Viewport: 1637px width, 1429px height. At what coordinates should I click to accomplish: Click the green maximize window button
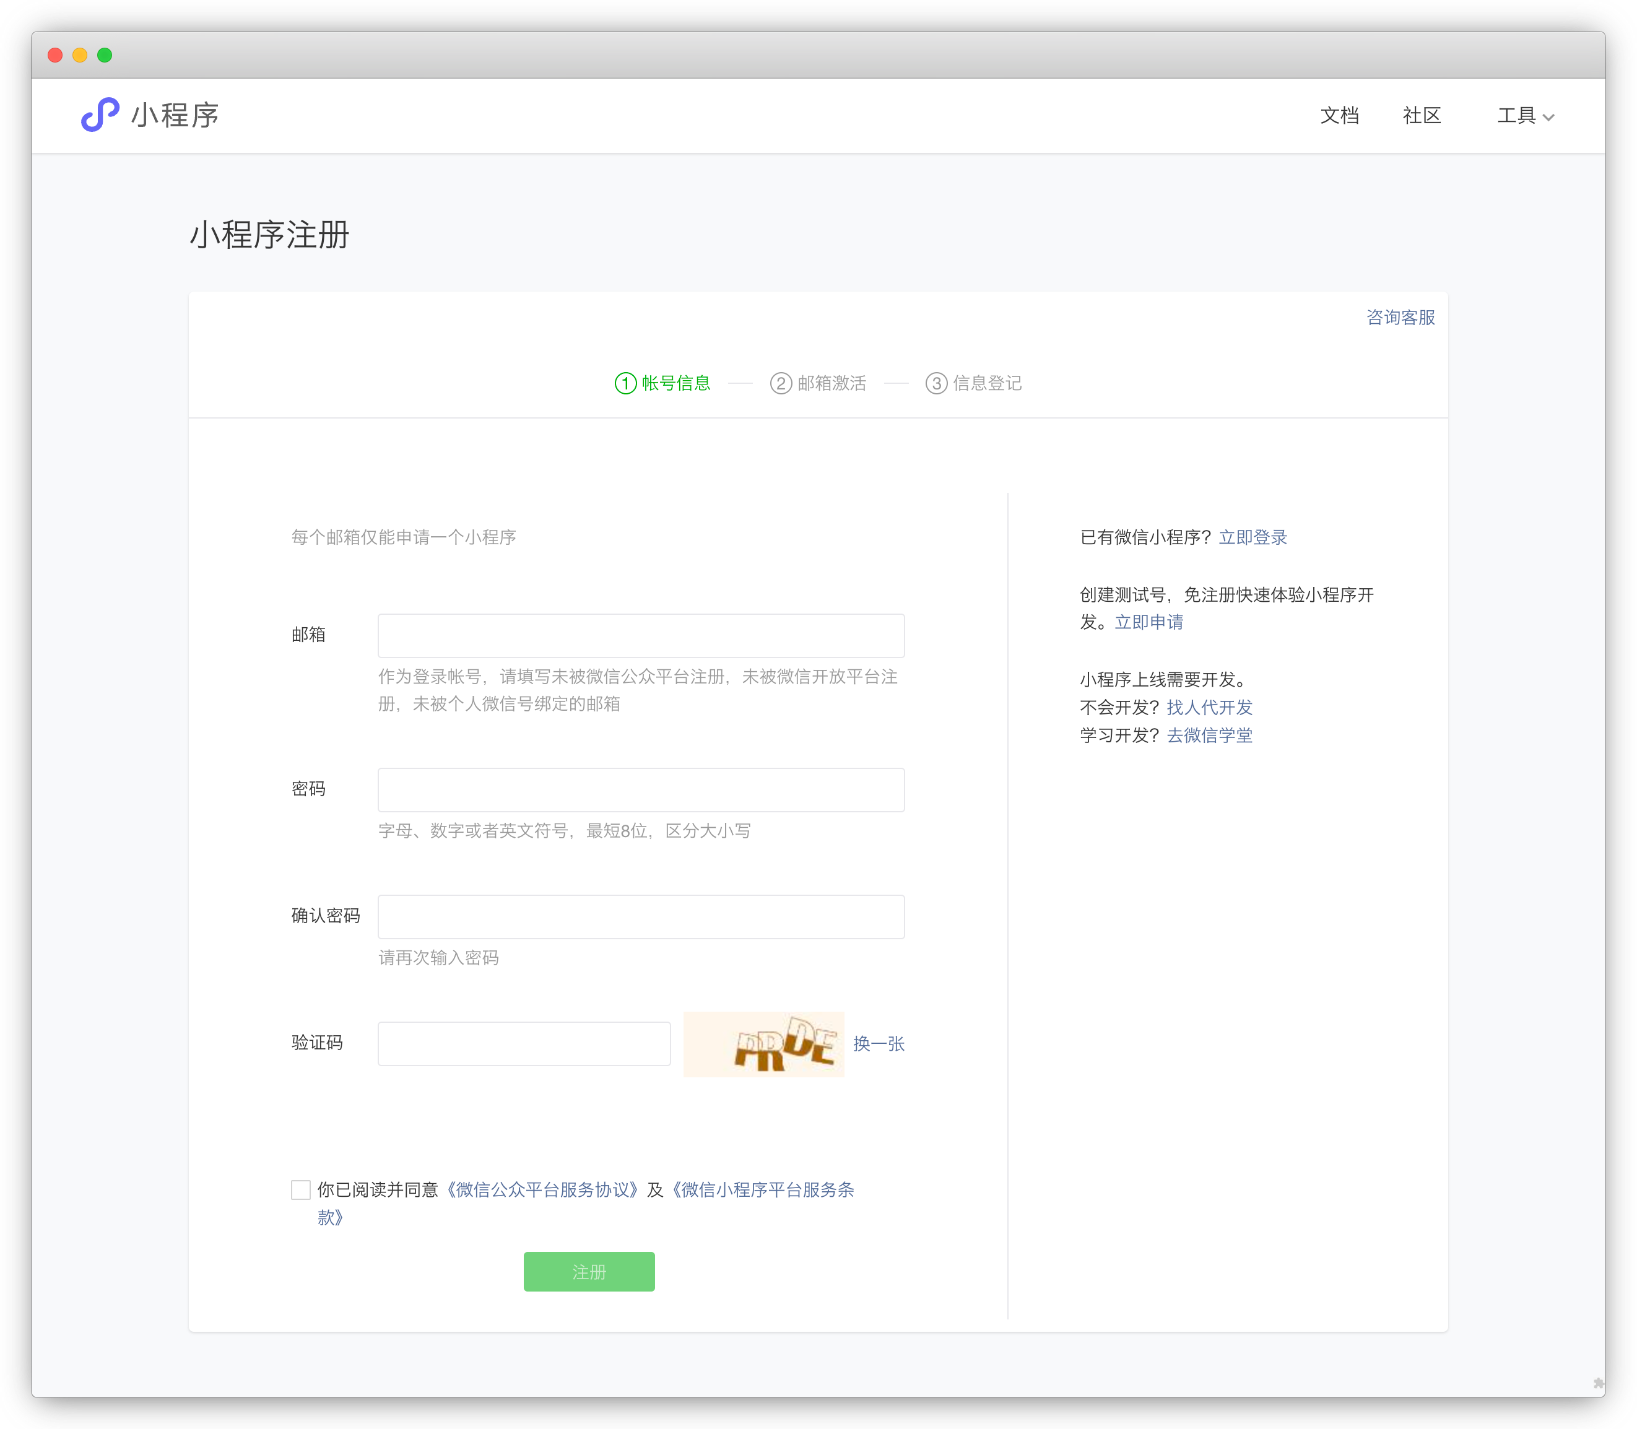[105, 55]
